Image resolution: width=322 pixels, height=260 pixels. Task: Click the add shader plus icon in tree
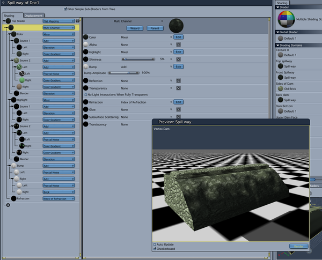click(8, 205)
